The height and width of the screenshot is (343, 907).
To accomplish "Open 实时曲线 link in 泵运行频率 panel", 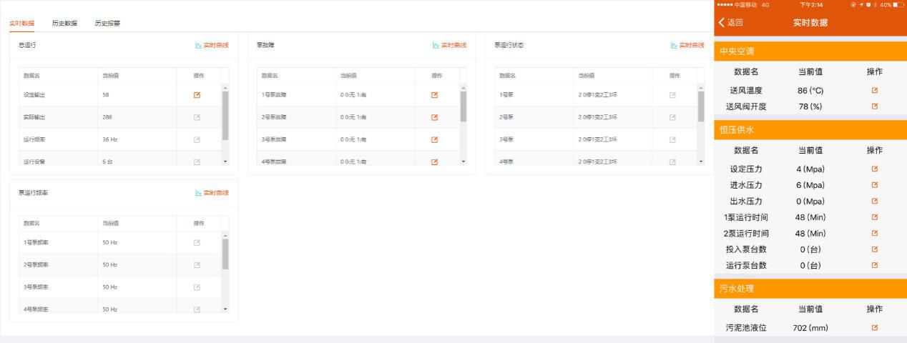I will tap(212, 193).
